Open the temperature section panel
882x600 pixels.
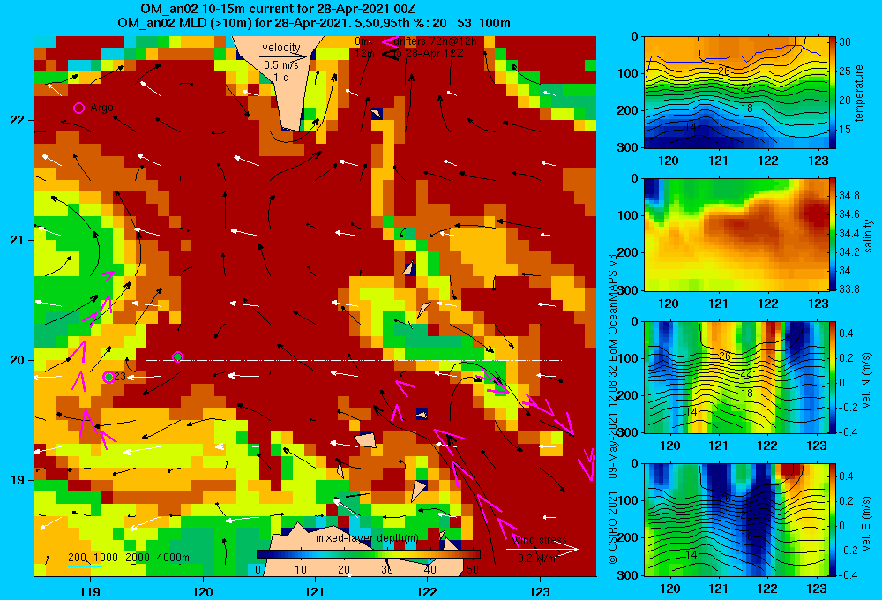point(736,93)
